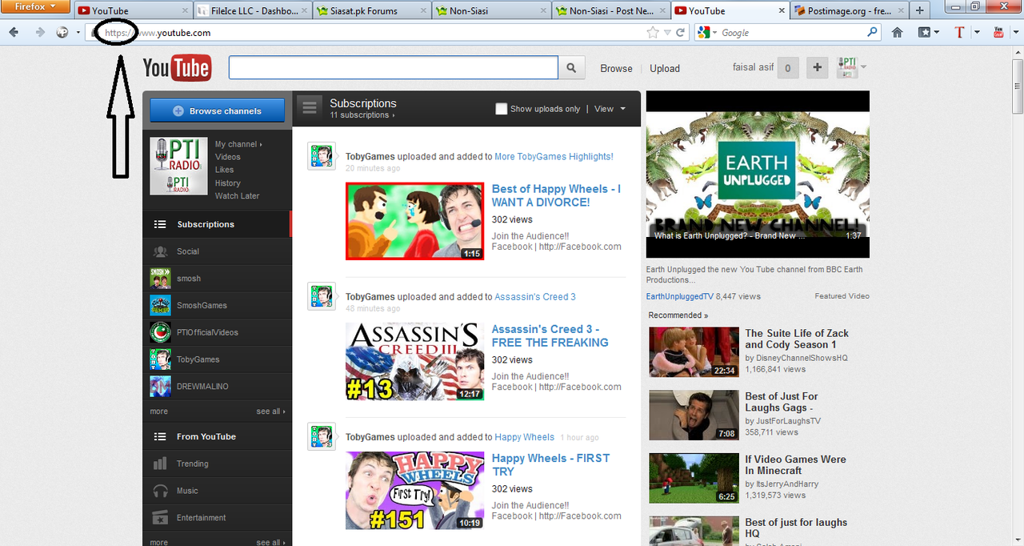Click the notification count 0 button

click(x=788, y=68)
